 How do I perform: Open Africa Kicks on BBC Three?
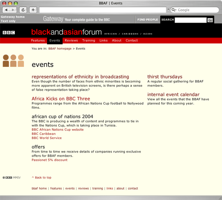point(61,98)
